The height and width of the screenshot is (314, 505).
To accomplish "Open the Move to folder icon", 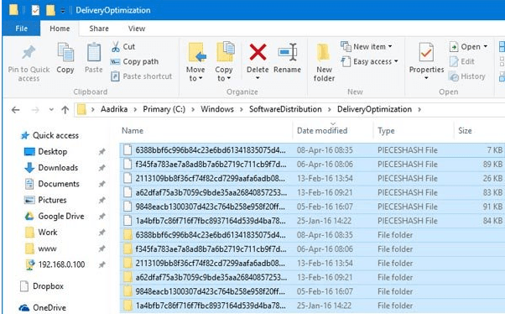I will [197, 52].
